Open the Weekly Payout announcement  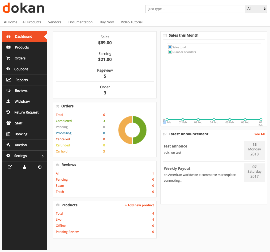coord(177,168)
